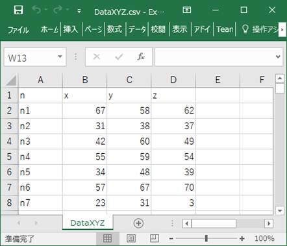
Task: Switch to the アドイン ribbon tab
Action: [202, 29]
